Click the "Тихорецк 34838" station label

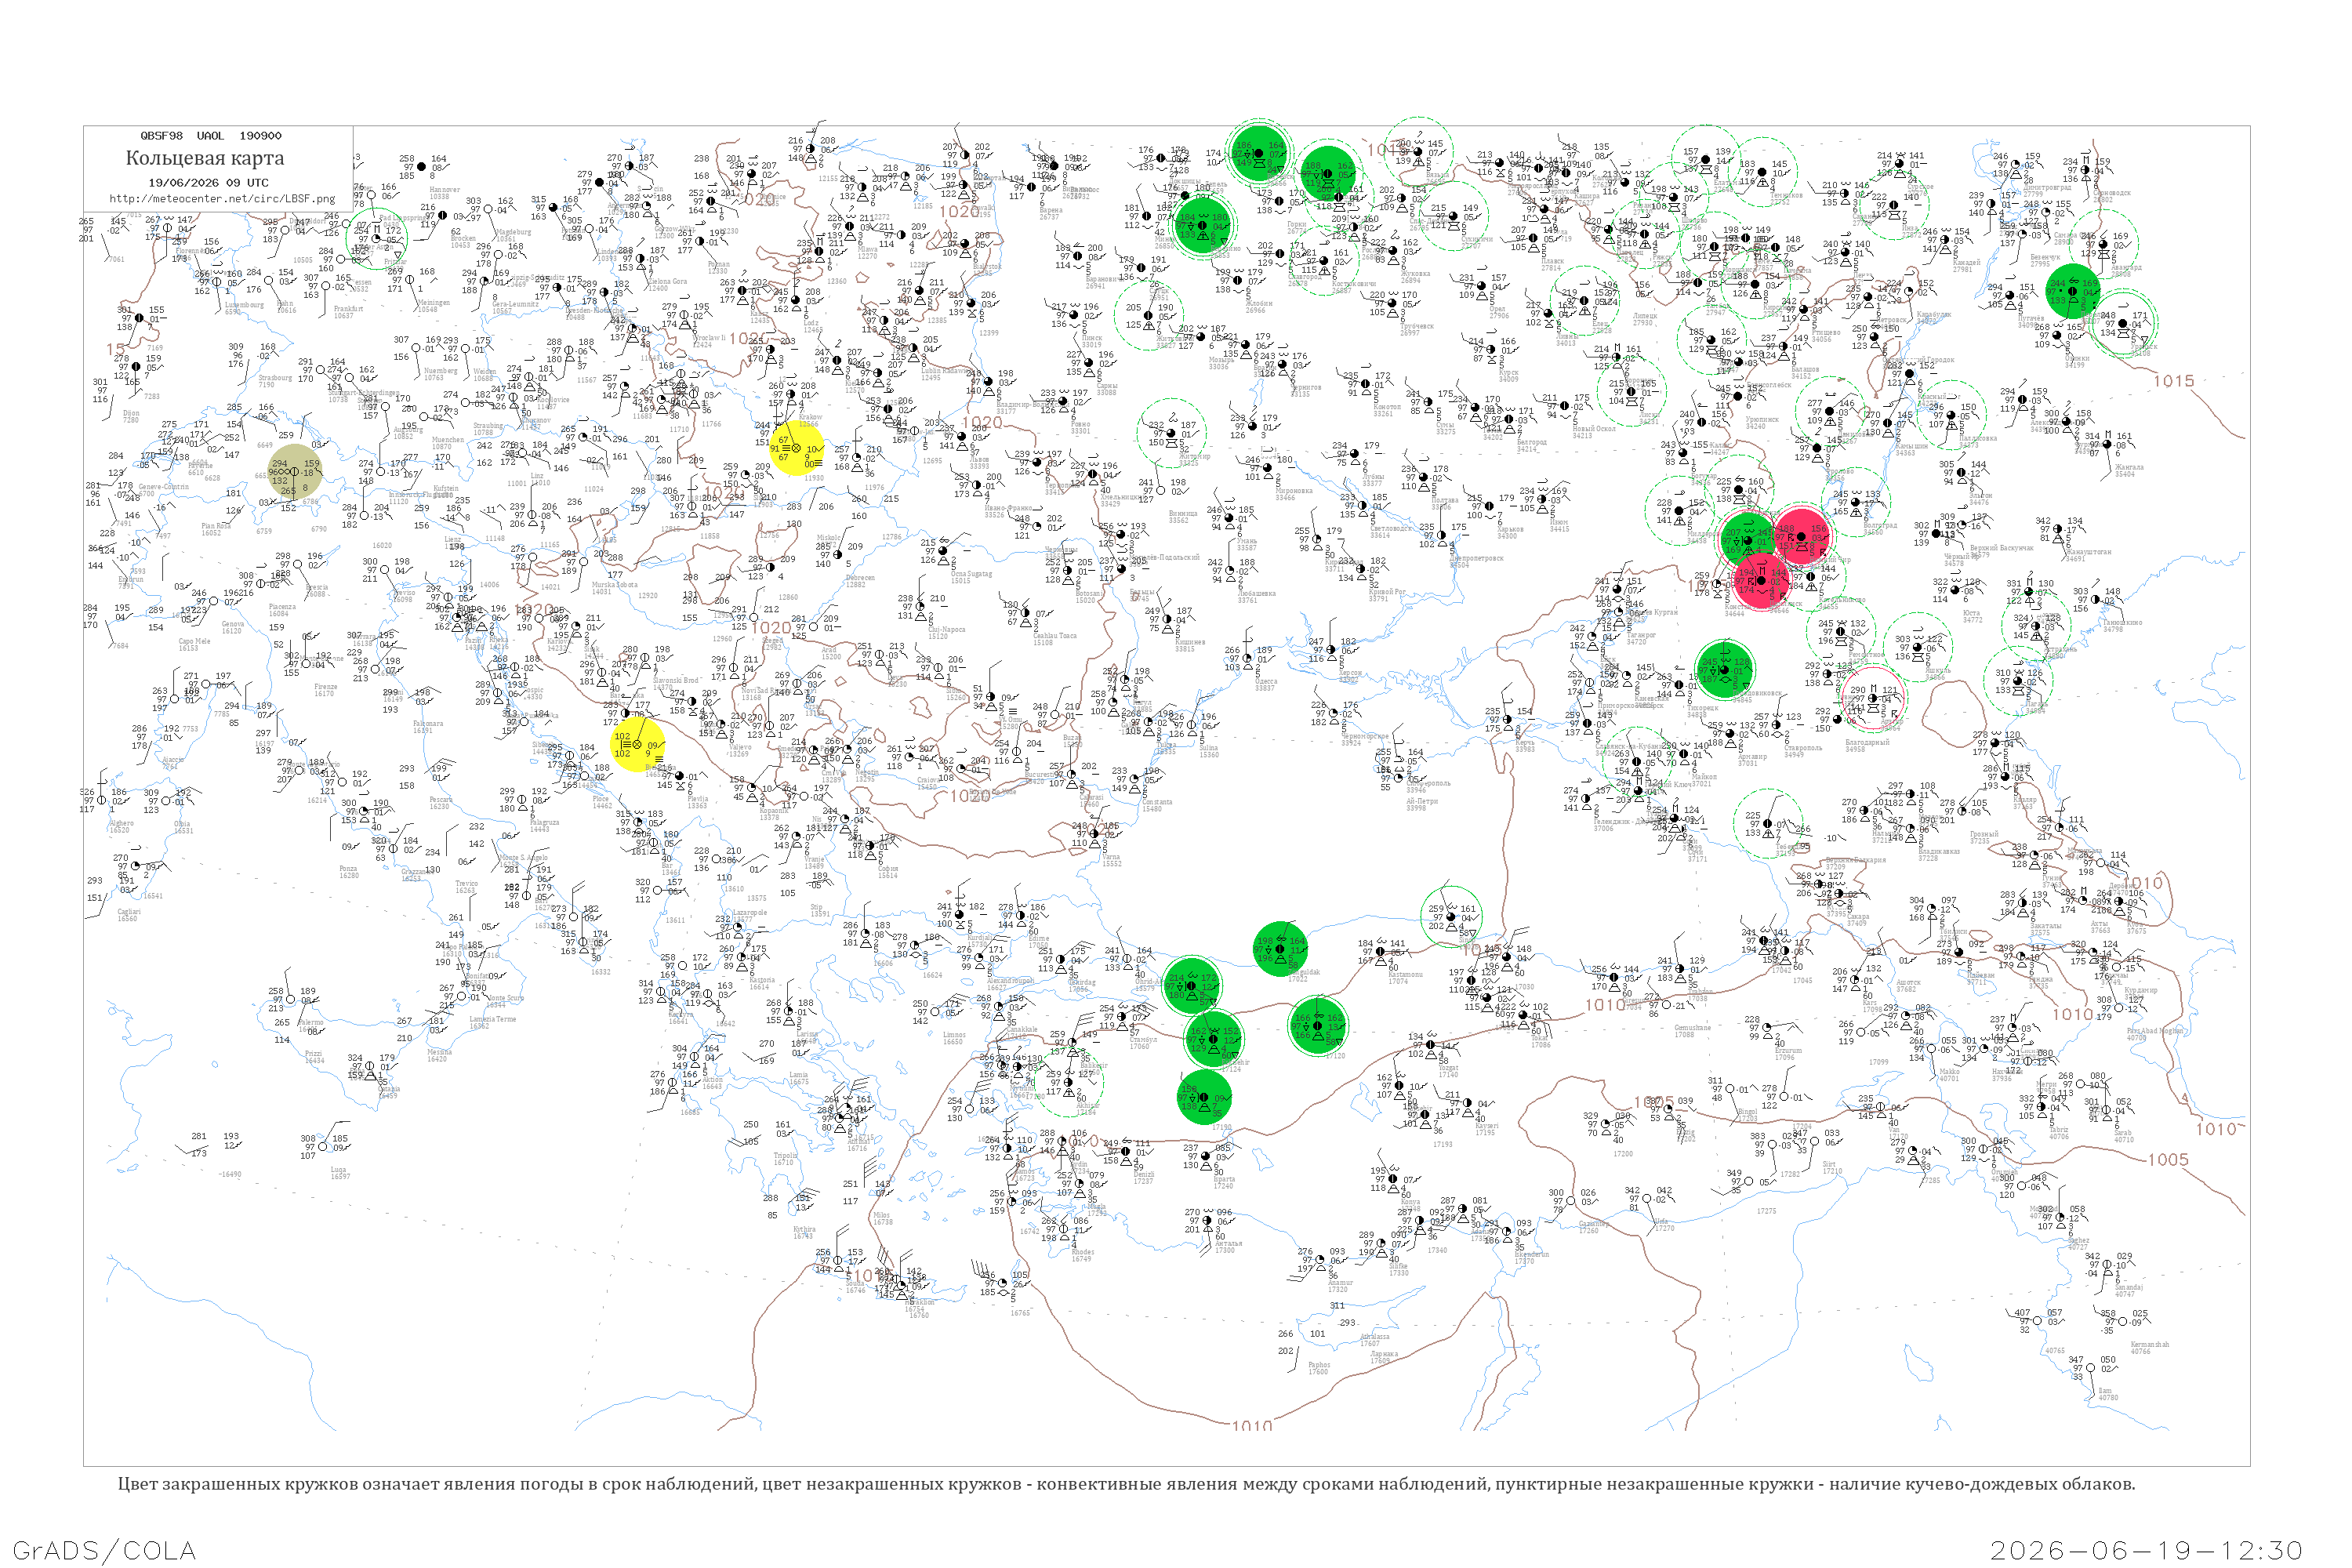pyautogui.click(x=1702, y=711)
